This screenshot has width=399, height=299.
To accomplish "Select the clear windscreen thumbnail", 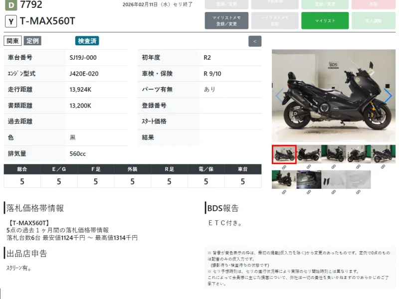I will click(358, 180).
